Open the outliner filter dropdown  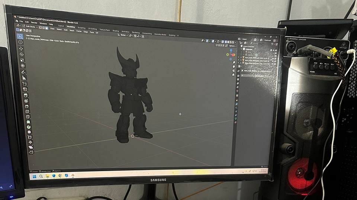(273, 44)
